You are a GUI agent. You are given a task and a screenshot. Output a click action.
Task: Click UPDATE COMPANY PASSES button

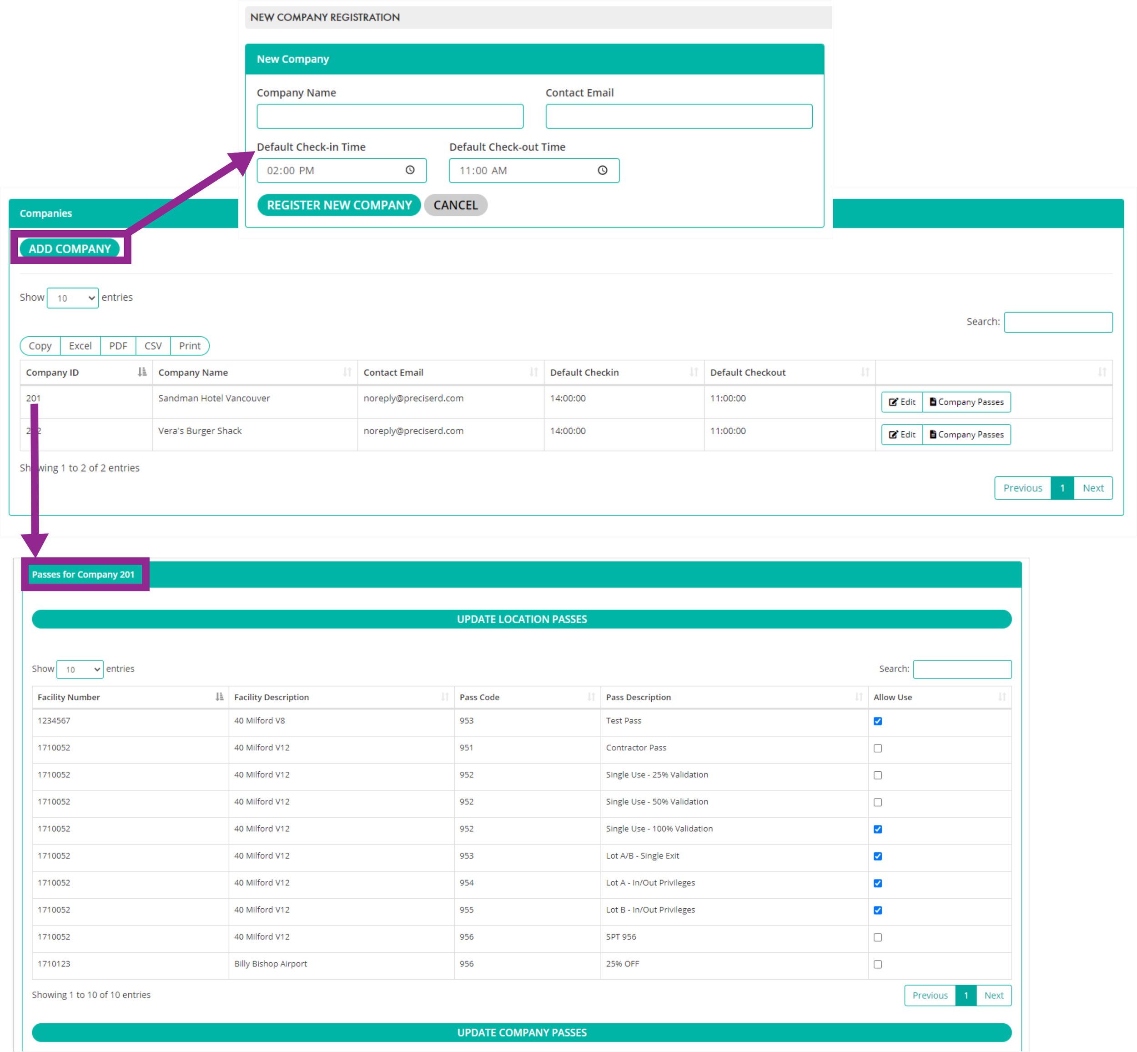pyautogui.click(x=522, y=1032)
